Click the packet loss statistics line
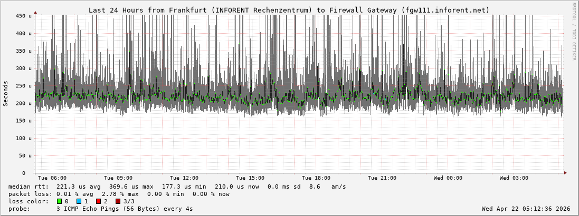 pyautogui.click(x=119, y=194)
